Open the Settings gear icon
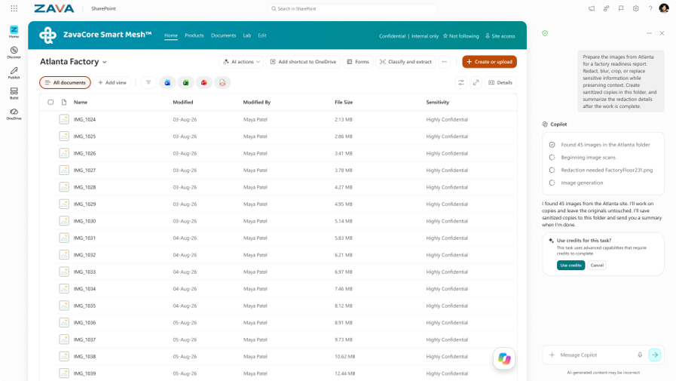 coord(635,8)
